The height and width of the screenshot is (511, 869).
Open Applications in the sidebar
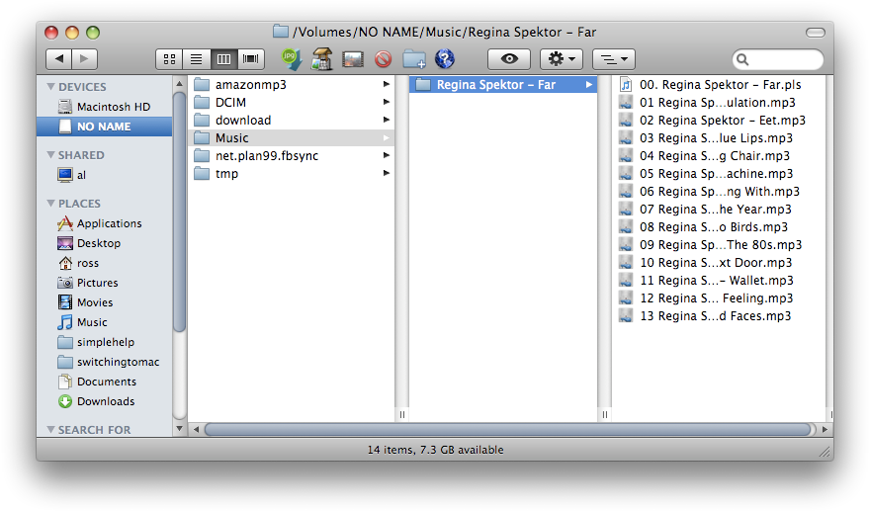pyautogui.click(x=104, y=223)
